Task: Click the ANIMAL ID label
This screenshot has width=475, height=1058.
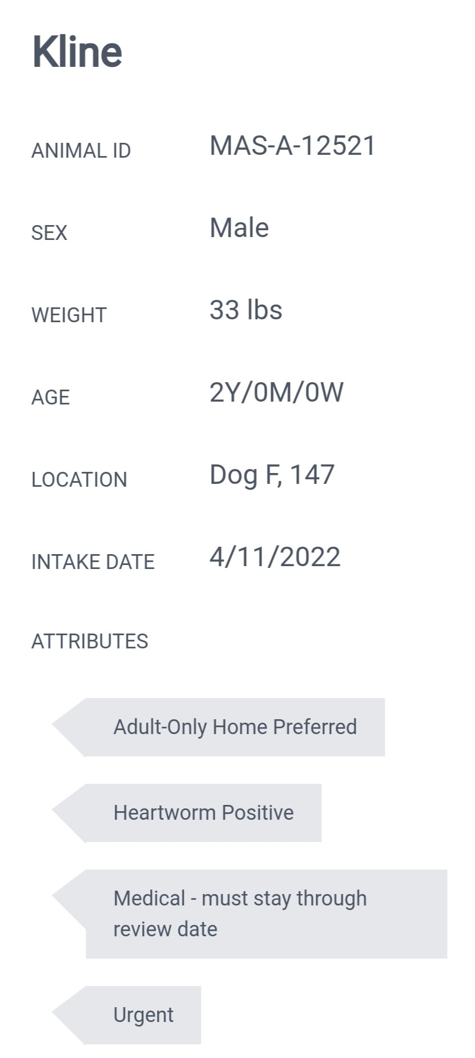Action: [81, 151]
